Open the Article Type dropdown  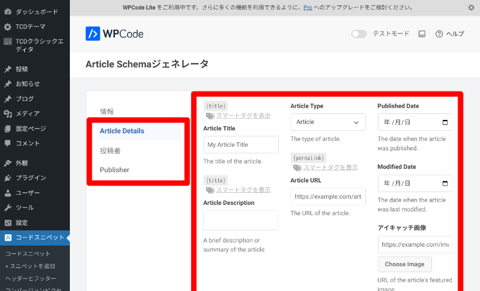coord(328,122)
